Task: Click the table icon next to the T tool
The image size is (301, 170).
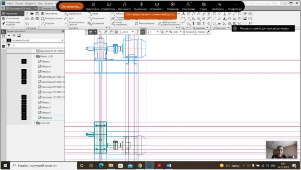Action: [198, 24]
